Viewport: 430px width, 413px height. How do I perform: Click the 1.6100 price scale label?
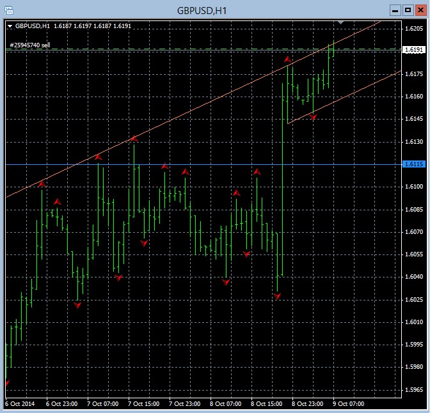click(x=414, y=187)
